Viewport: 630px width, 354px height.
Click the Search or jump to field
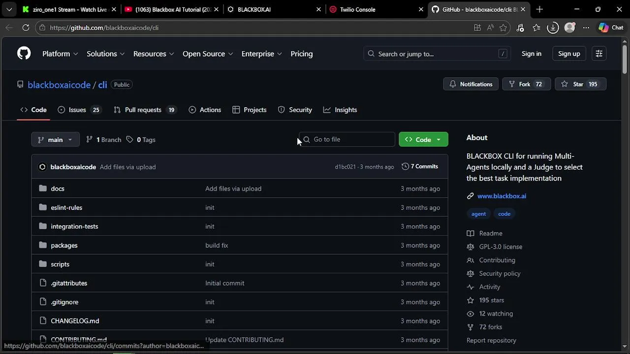[437, 54]
